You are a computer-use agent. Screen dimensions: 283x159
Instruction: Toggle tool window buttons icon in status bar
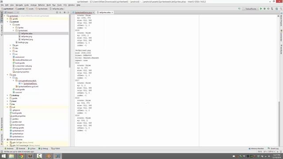point(2,151)
